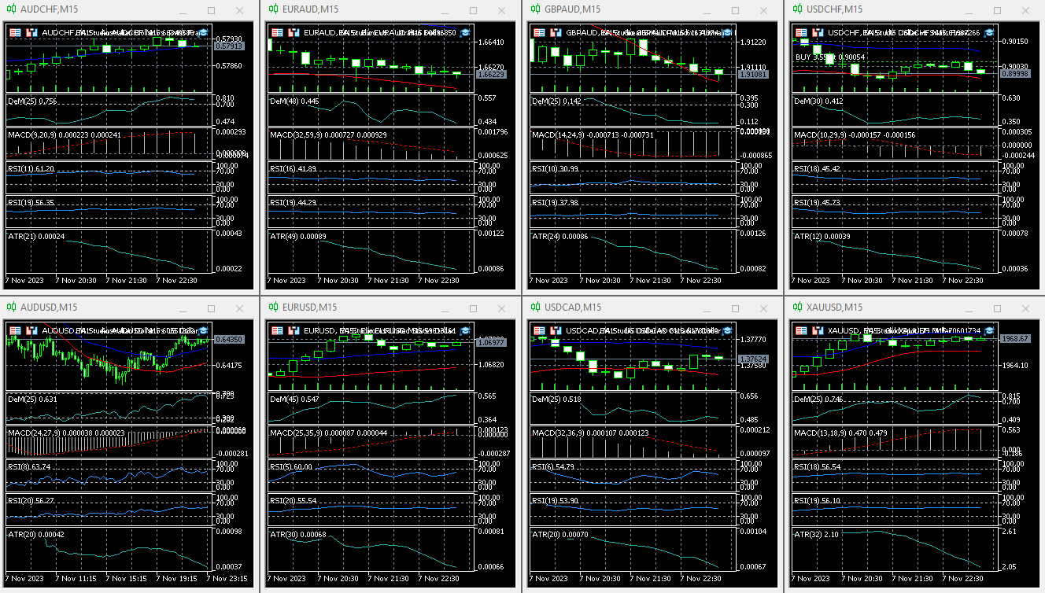Open Depth of Market icon on AUDUSD chart
Viewport: 1045px width, 593px height.
(31, 330)
